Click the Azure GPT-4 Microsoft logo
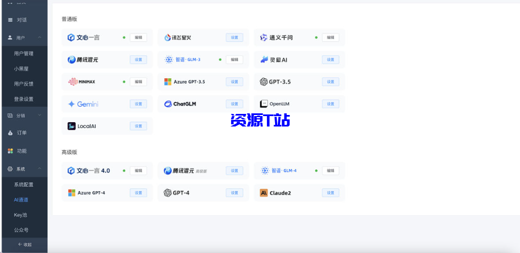Image resolution: width=520 pixels, height=253 pixels. (71, 193)
